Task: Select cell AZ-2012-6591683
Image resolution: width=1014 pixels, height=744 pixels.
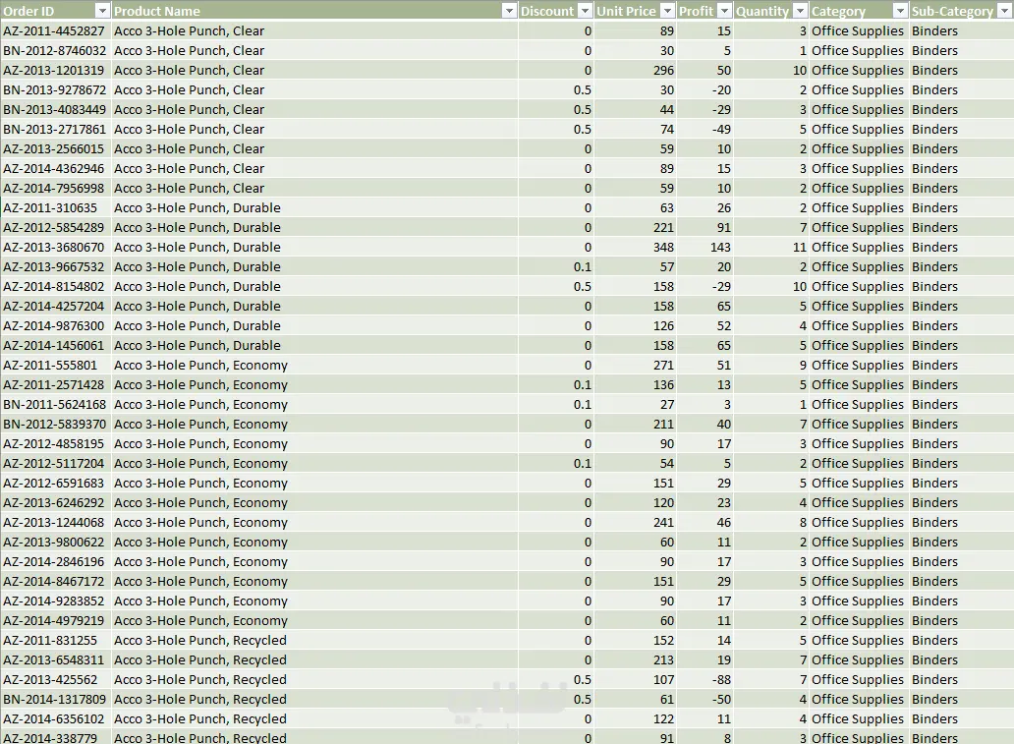Action: pos(54,484)
